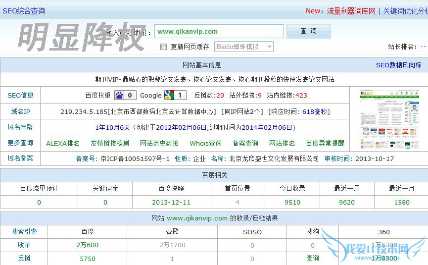This screenshot has height=265, width=428.
Task: Focus the URL input field
Action: click(219, 31)
